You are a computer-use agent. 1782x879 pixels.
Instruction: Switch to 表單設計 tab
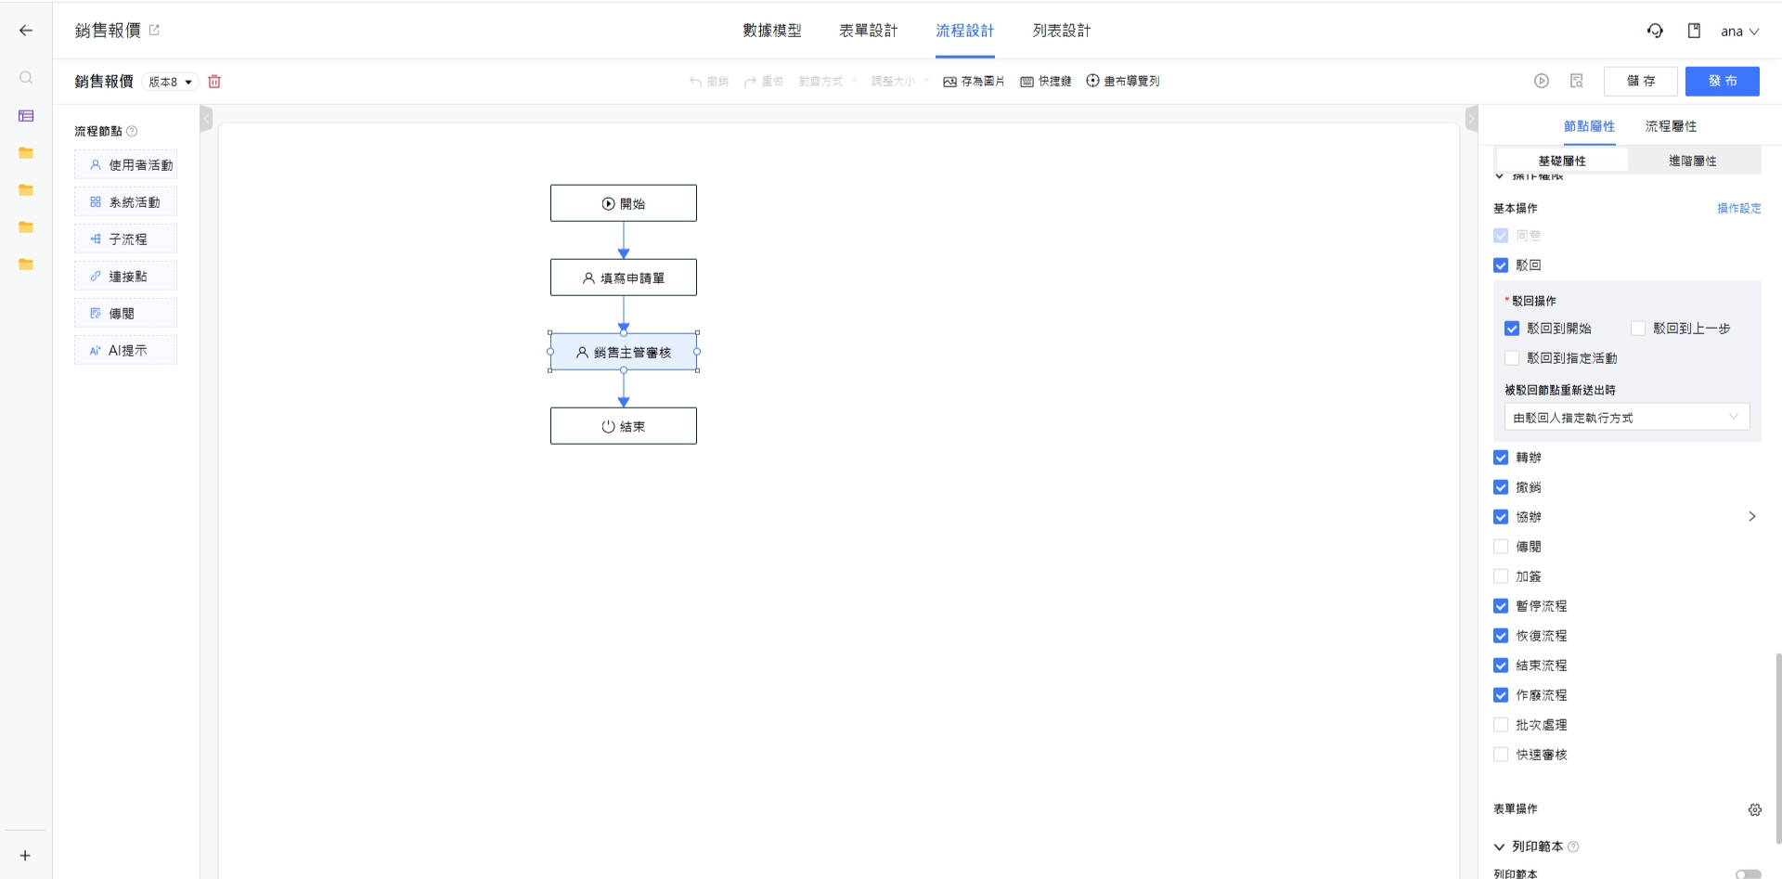pyautogui.click(x=868, y=31)
